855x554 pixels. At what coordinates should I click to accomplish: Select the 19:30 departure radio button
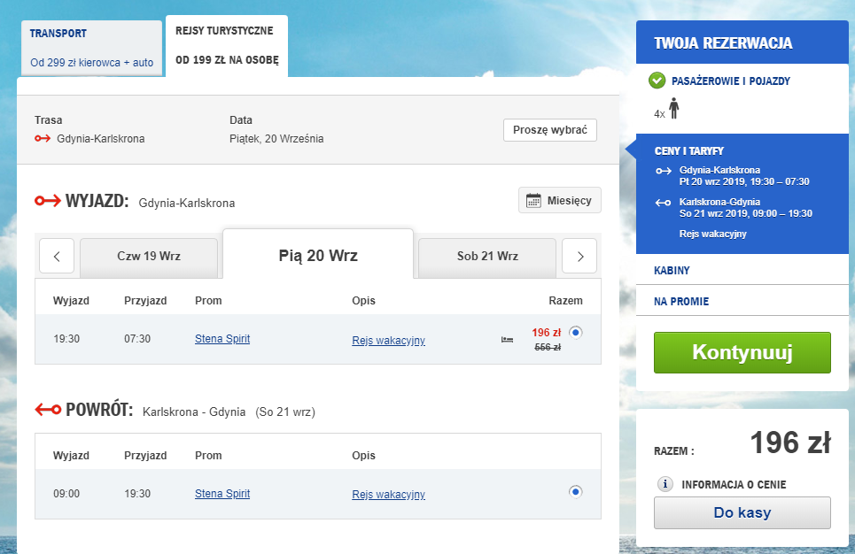click(575, 332)
